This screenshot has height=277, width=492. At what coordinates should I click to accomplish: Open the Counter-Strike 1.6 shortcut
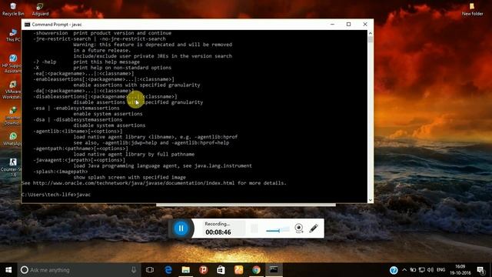[12, 168]
